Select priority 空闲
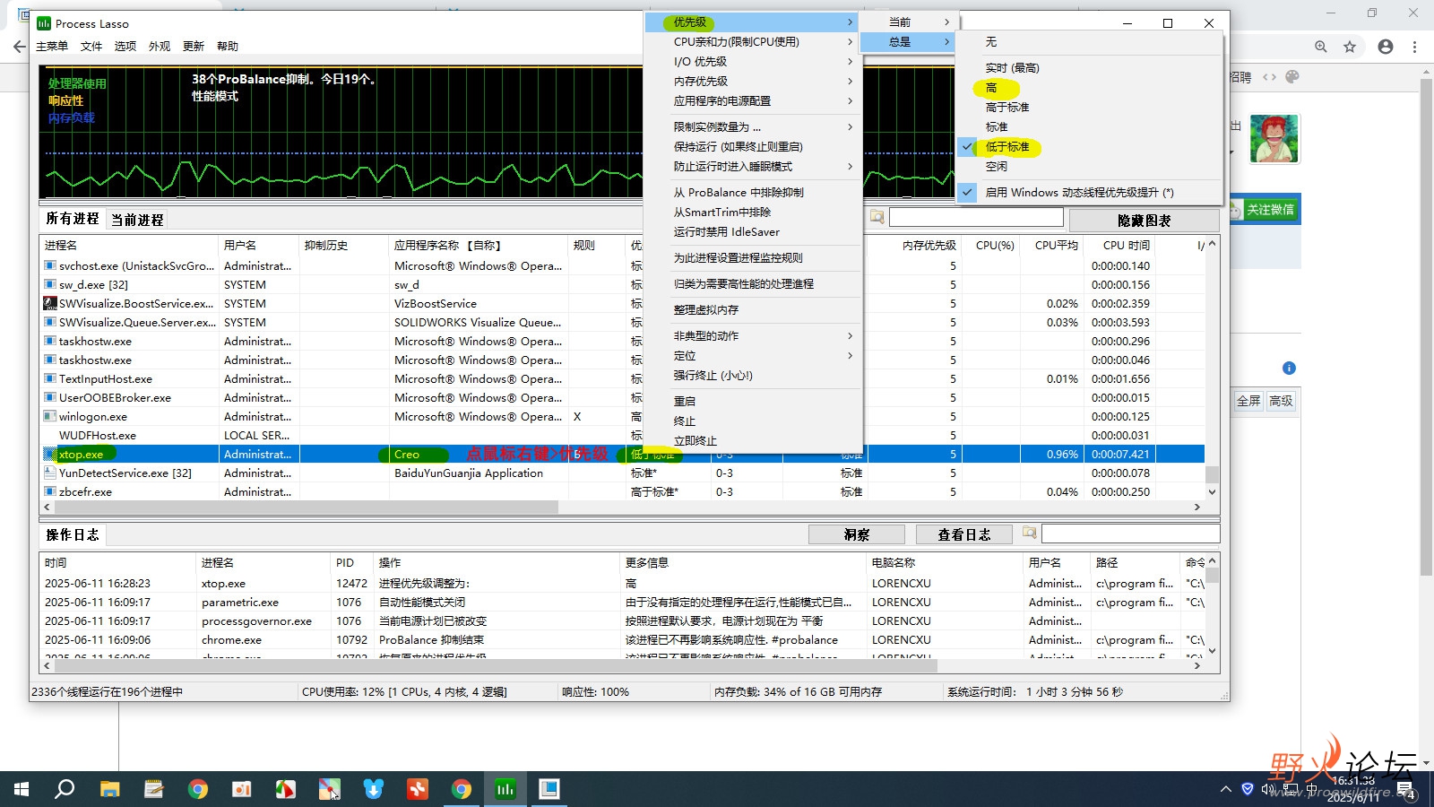The image size is (1434, 807). click(x=1089, y=167)
